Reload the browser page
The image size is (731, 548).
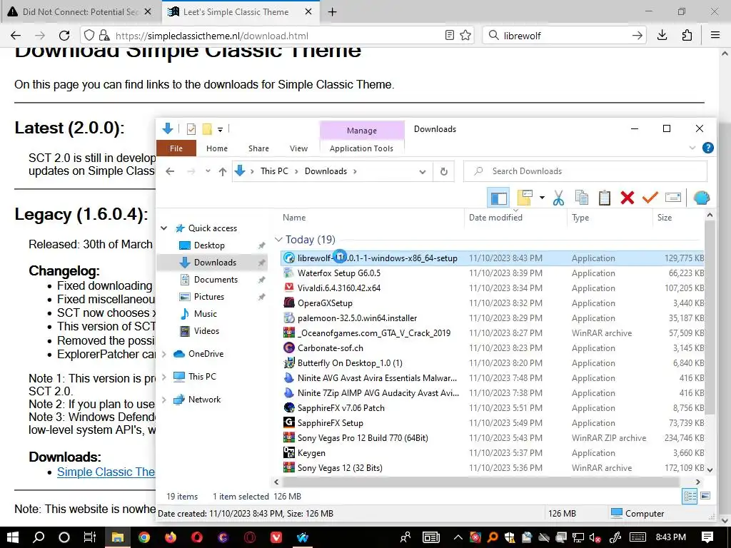(x=64, y=36)
